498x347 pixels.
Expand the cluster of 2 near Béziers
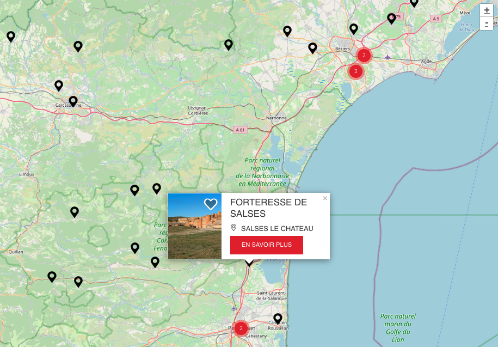tap(364, 55)
